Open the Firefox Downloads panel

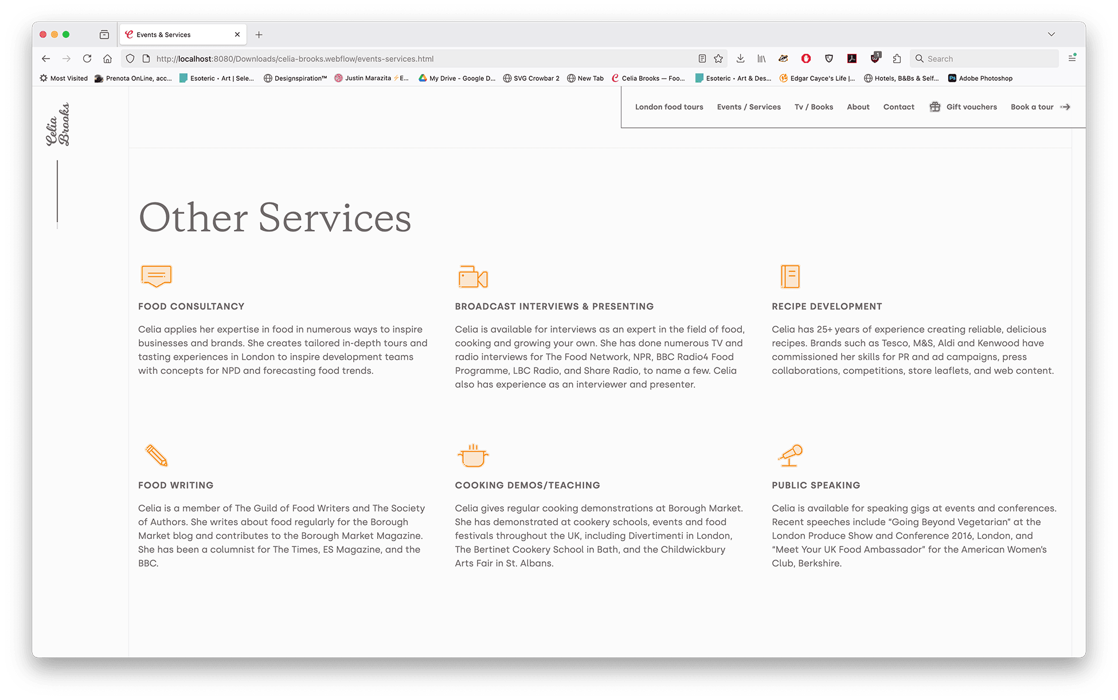[740, 58]
